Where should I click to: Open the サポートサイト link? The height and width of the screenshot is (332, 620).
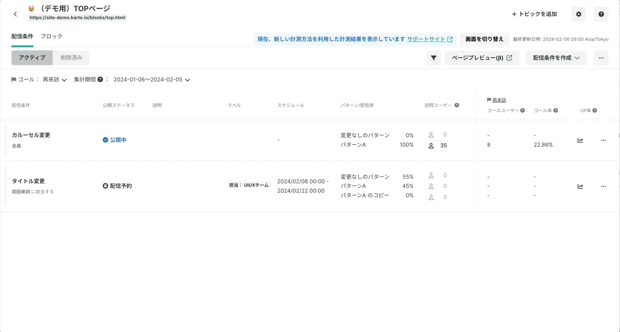point(426,39)
